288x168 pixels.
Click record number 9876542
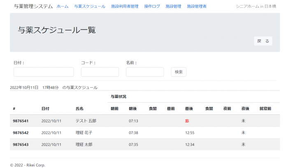21,133
